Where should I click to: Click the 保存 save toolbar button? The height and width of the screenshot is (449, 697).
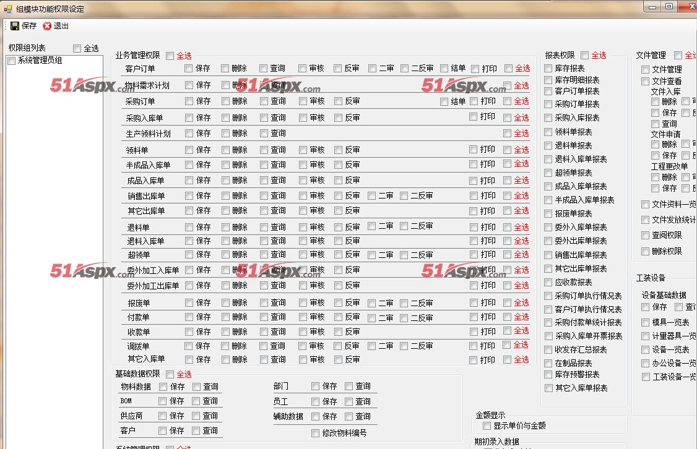(23, 26)
